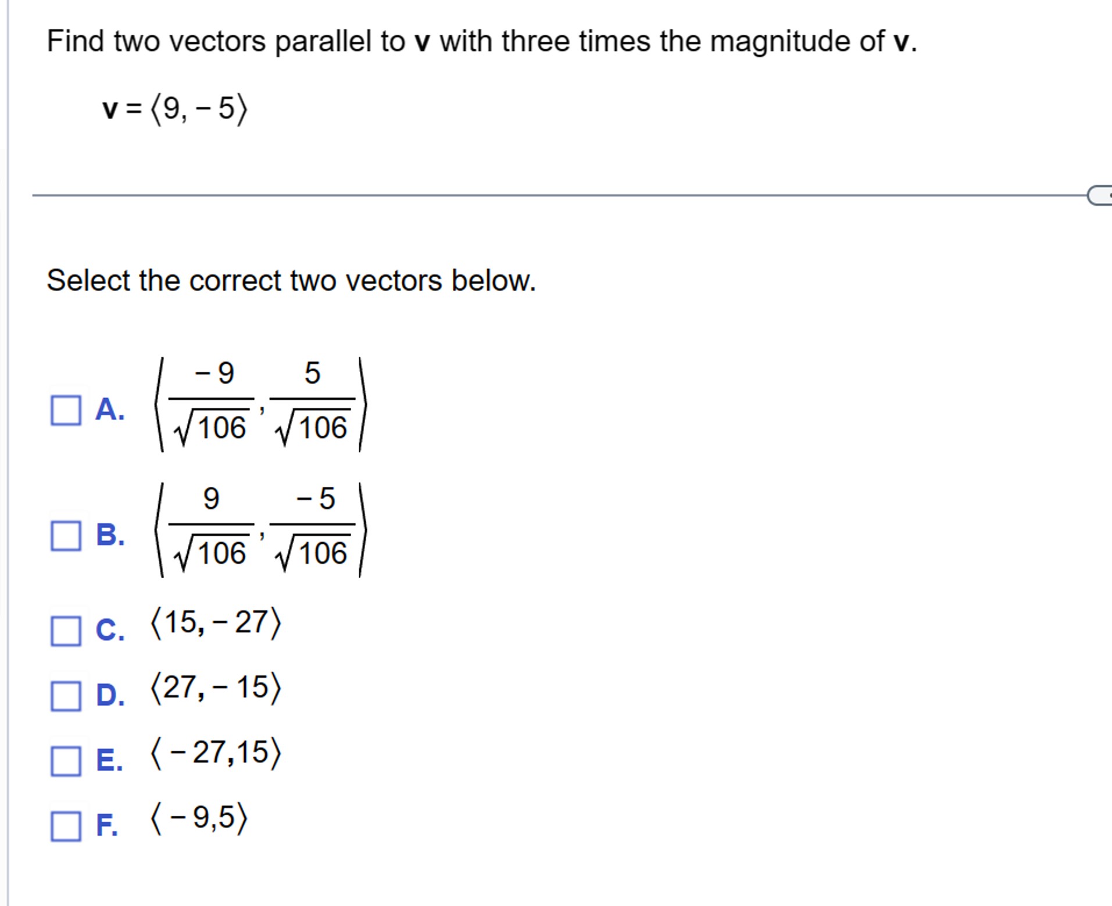Check the checkbox for option A
Viewport: 1112px width, 906px height.
pyautogui.click(x=66, y=410)
